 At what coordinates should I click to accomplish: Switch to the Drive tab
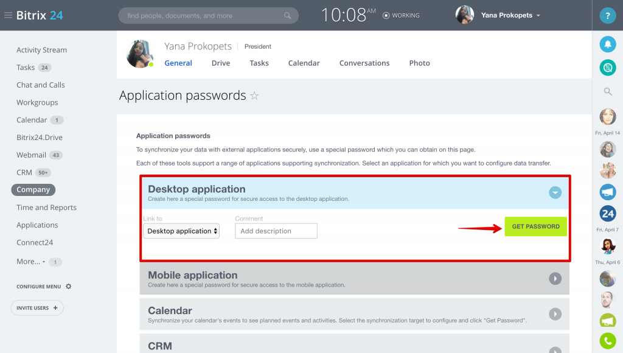pos(221,63)
